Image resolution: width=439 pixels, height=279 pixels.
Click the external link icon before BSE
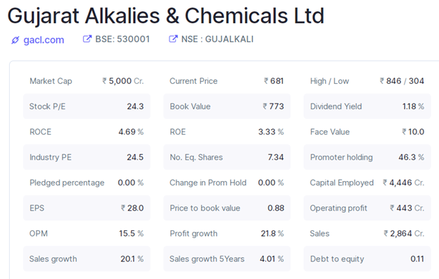[x=87, y=39]
